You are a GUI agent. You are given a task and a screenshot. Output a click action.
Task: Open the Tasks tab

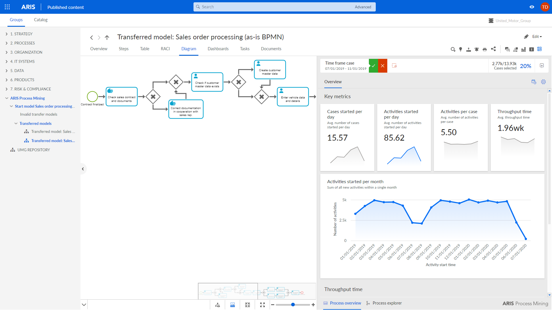point(245,49)
